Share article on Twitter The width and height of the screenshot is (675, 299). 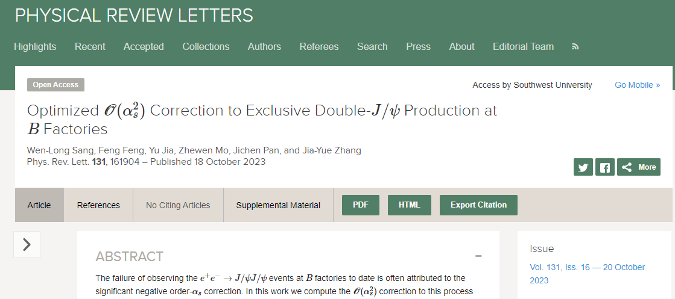click(583, 167)
